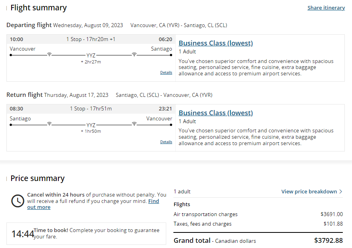Click Wi-Fi icon on departing Vancouver to YYZ leg
Image resolution: width=352 pixels, height=248 pixels.
click(x=49, y=55)
